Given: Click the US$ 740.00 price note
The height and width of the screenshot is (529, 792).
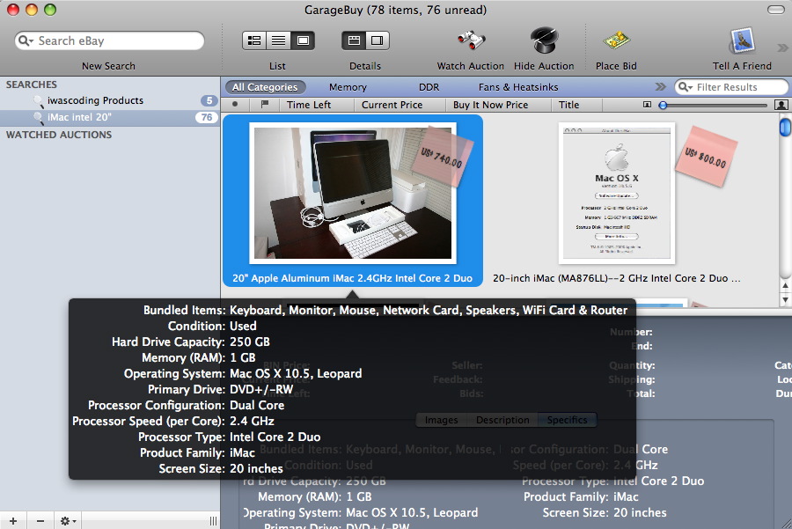Looking at the screenshot, I should [x=441, y=156].
